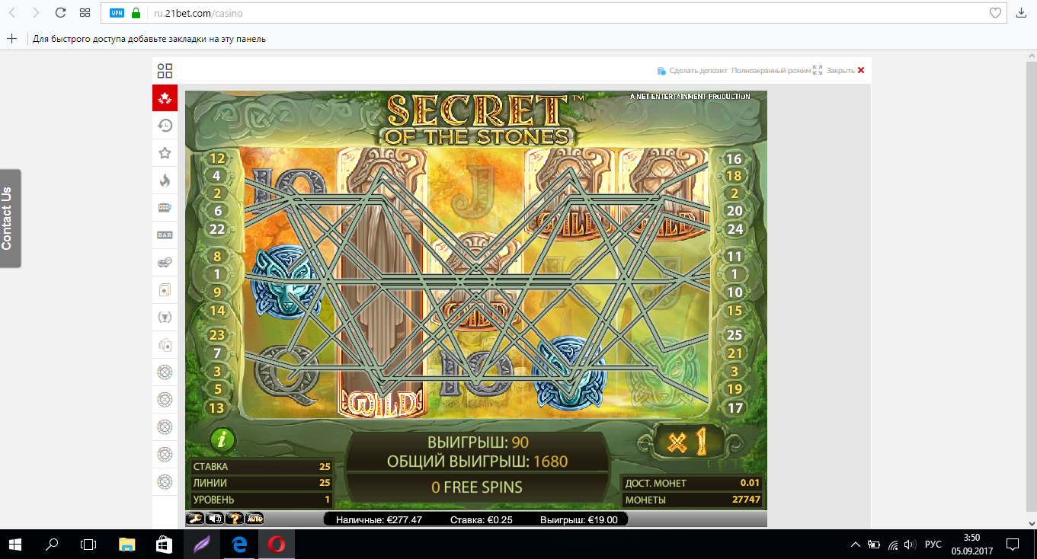
Task: Open the game settings wrench icon
Action: (x=196, y=519)
